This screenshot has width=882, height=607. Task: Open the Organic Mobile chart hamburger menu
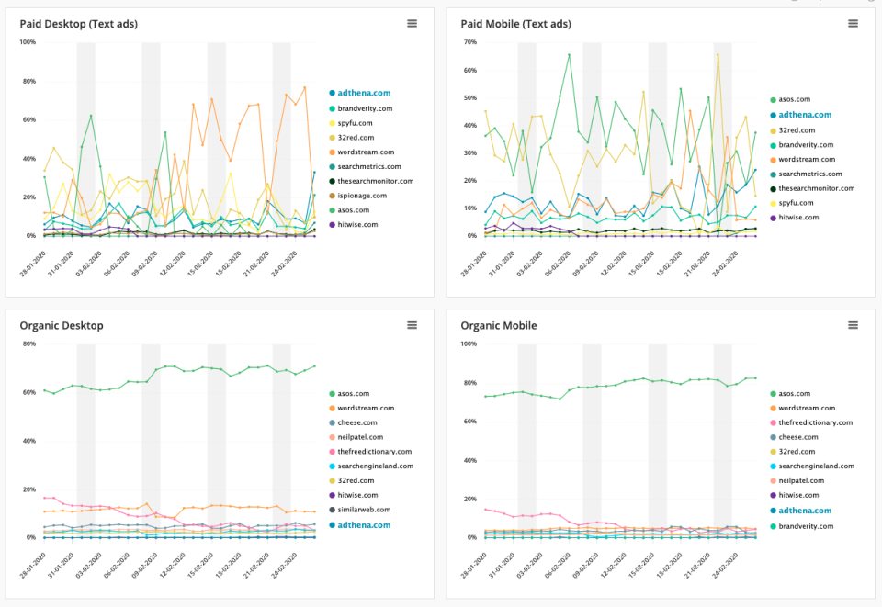pyautogui.click(x=854, y=325)
